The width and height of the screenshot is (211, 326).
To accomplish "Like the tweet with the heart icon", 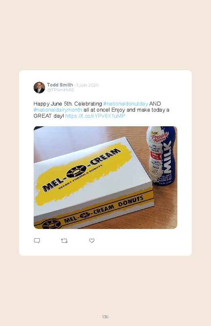I will click(x=92, y=241).
